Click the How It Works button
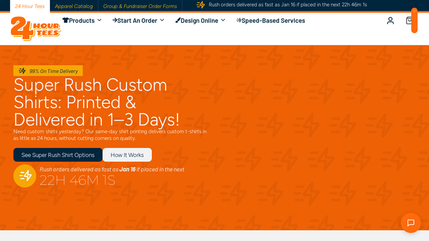 127,155
